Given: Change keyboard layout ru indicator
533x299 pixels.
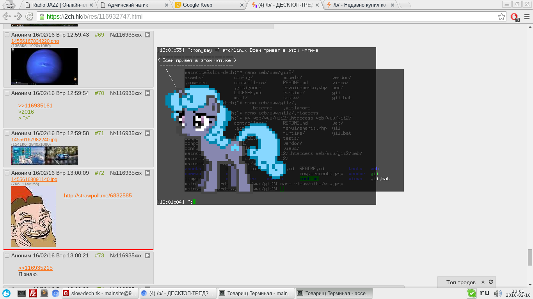Looking at the screenshot, I should point(485,293).
